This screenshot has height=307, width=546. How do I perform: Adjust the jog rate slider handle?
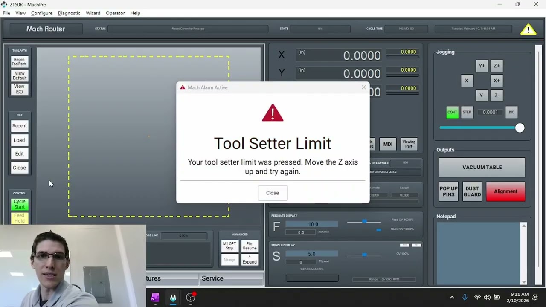(520, 128)
